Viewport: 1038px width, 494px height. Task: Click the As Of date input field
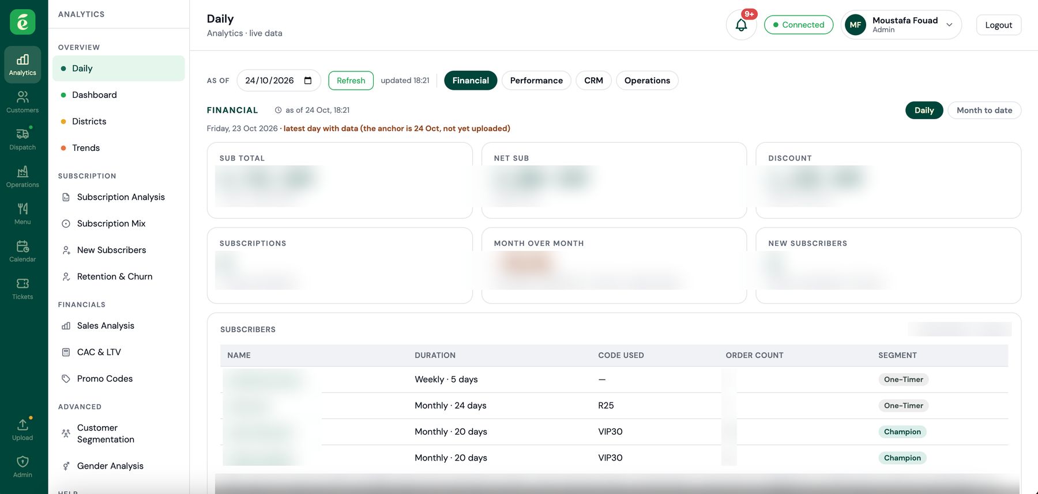coord(279,81)
